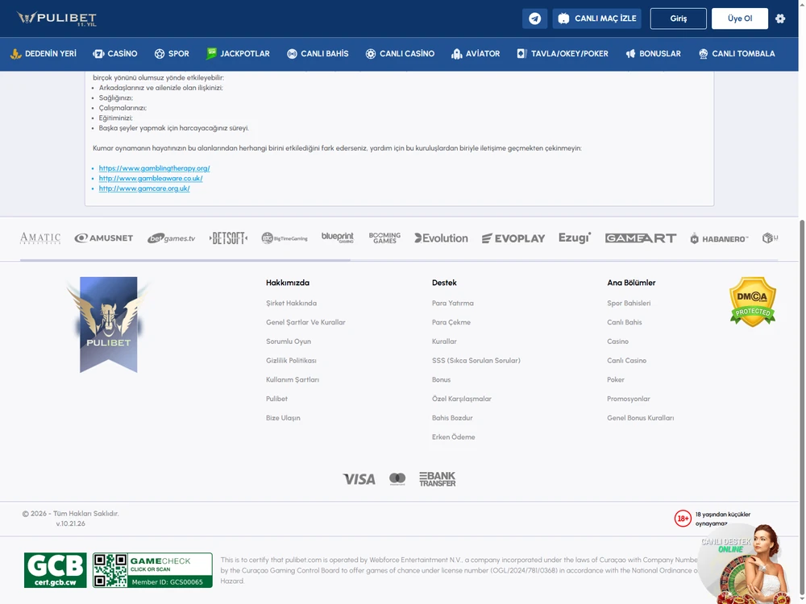The height and width of the screenshot is (604, 806).
Task: Open the gamblingtherapy.org link
Action: click(154, 168)
